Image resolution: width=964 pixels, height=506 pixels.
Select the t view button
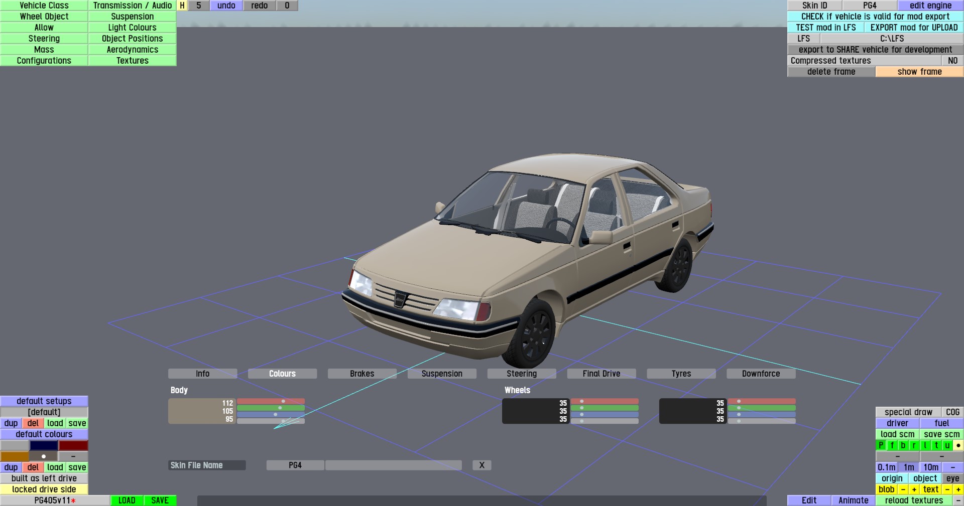click(936, 445)
